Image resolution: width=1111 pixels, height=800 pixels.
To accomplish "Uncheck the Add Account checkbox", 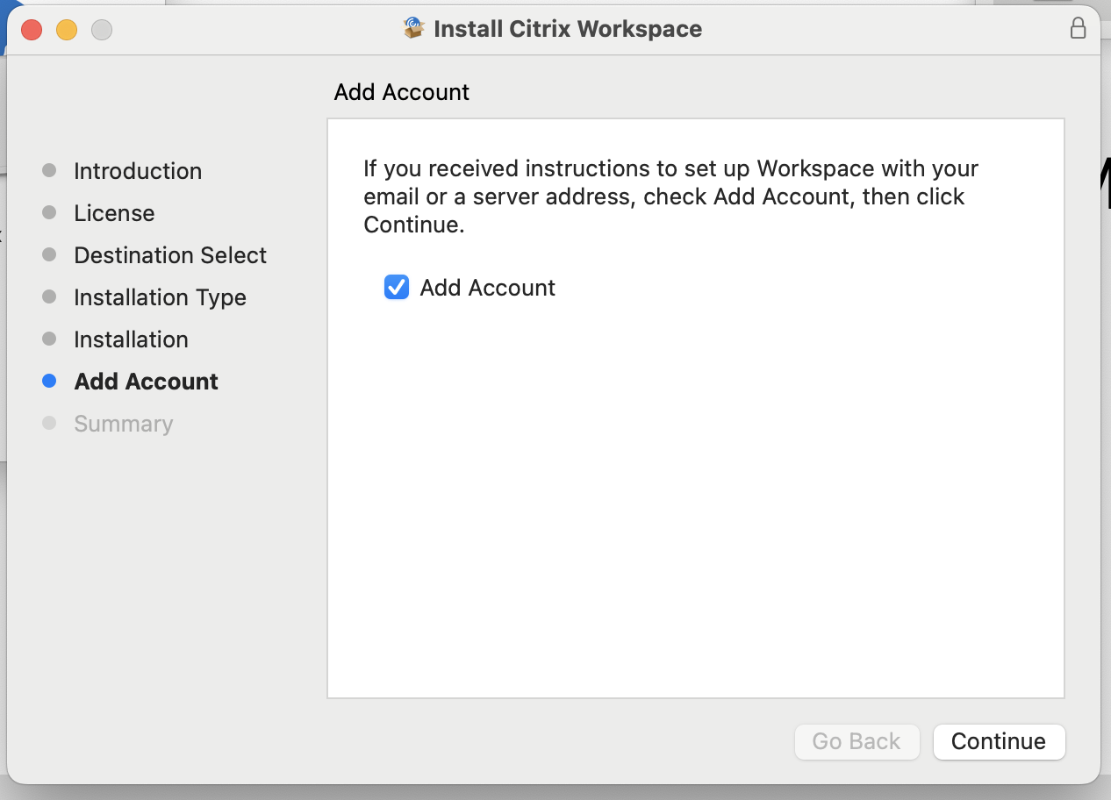I will [x=397, y=288].
